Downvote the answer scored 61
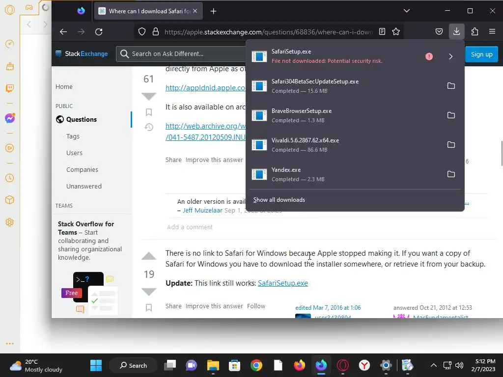Viewport: 503px width, 377px height. (148, 96)
